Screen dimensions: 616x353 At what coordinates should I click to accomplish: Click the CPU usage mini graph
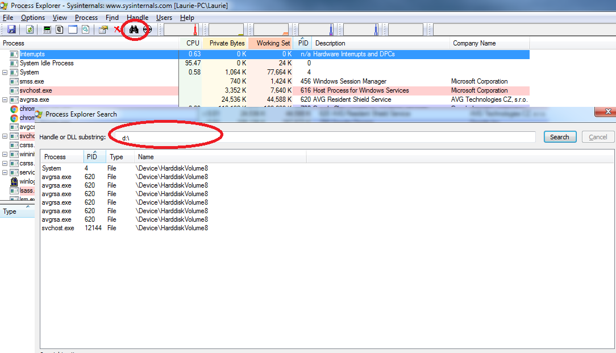coord(181,30)
